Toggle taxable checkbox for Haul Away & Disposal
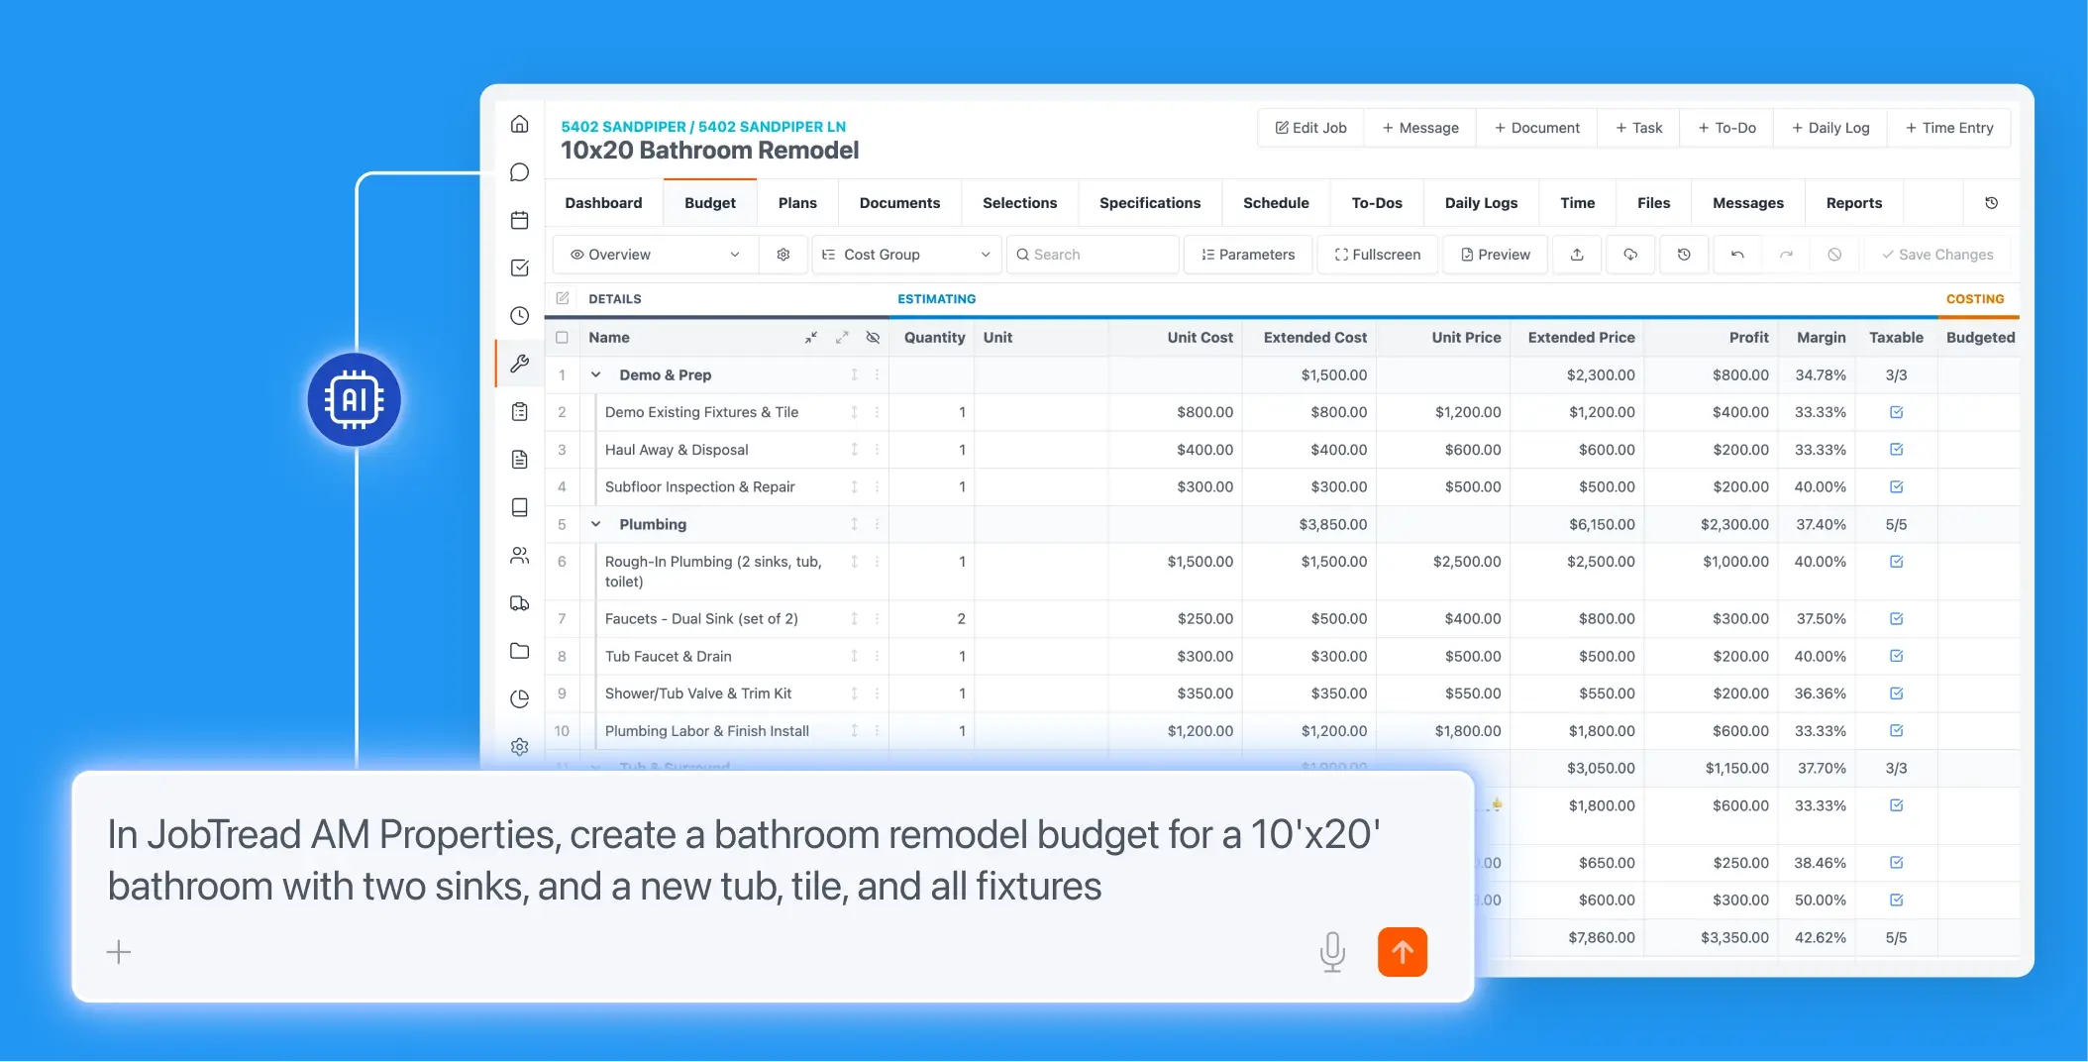Image resolution: width=2088 pixels, height=1062 pixels. [x=1896, y=450]
